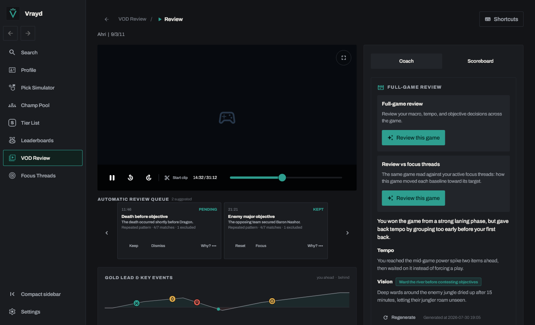The height and width of the screenshot is (325, 535).
Task: Click the Full-Game Review clapper icon
Action: click(x=381, y=87)
